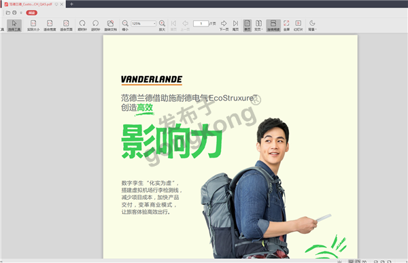408x263 pixels.
Task: Expand the 背景 background dropdown
Action: (x=312, y=26)
